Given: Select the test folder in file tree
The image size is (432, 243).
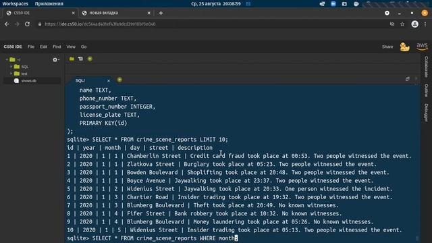Looking at the screenshot, I should coord(24,74).
